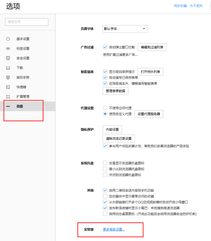Click the mouse icon for 鼠标手势
The image size is (211, 241).
coord(8,77)
